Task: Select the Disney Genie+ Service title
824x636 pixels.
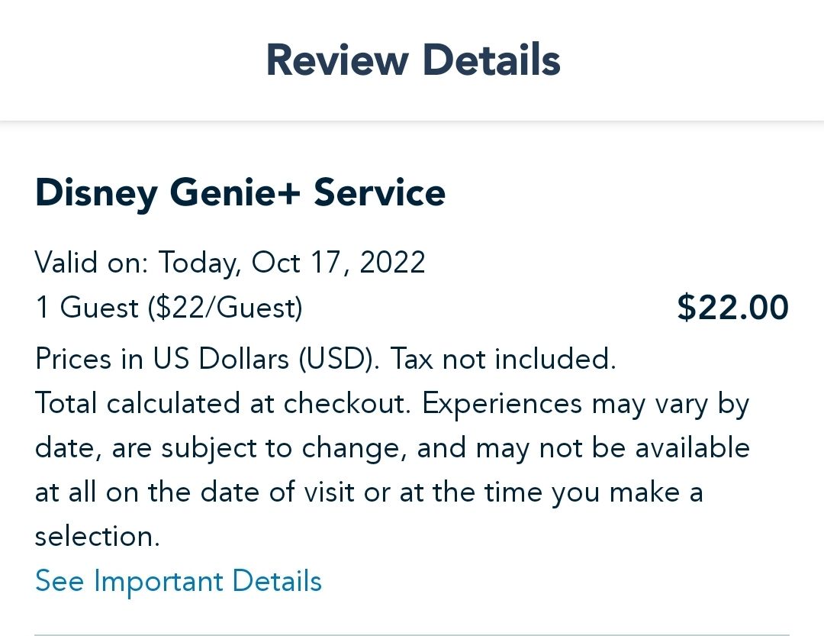Action: [x=240, y=193]
